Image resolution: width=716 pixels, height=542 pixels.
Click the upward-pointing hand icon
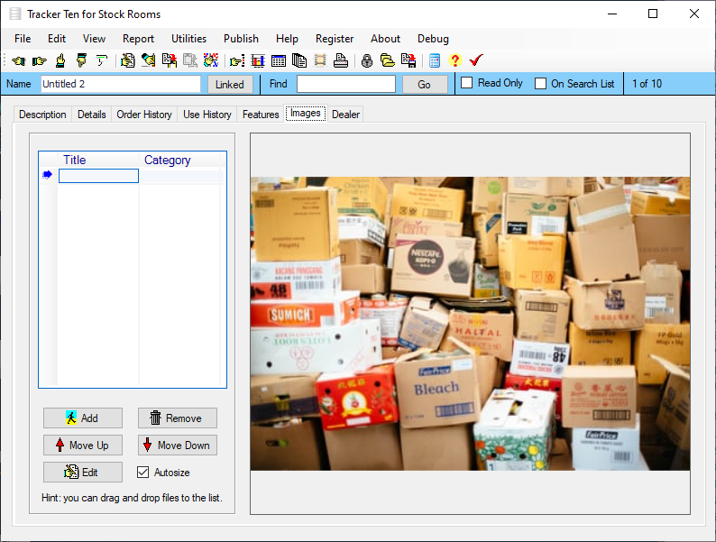pyautogui.click(x=60, y=60)
